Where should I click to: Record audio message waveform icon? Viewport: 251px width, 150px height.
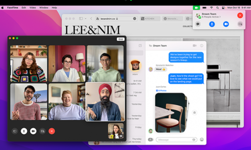pos(194,140)
